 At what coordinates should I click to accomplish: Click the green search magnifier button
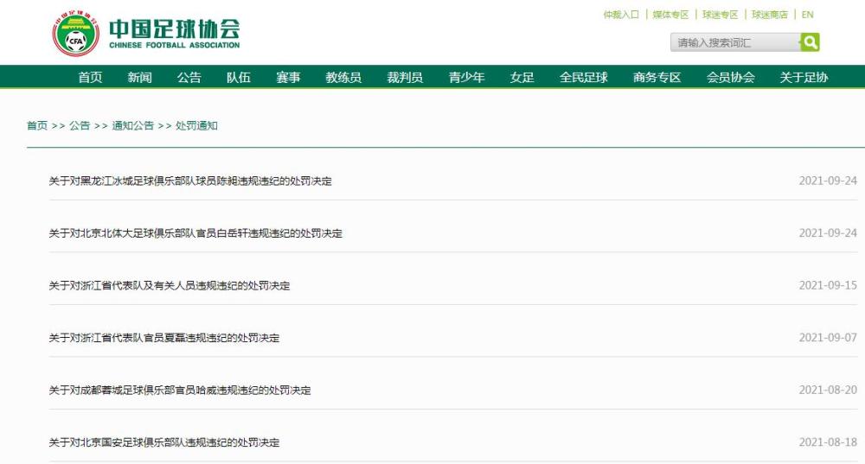(810, 42)
